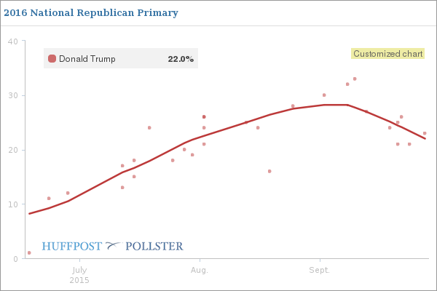Click the 2016 National Republican Primary title
Image resolution: width=437 pixels, height=291 pixels.
tap(91, 13)
